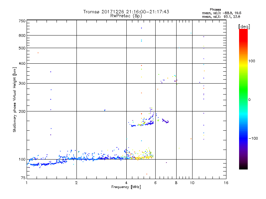Select the 'mean, sd,O: -88.8, 19.5' line
Viewport: 266px width, 199px height.
(x=221, y=13)
